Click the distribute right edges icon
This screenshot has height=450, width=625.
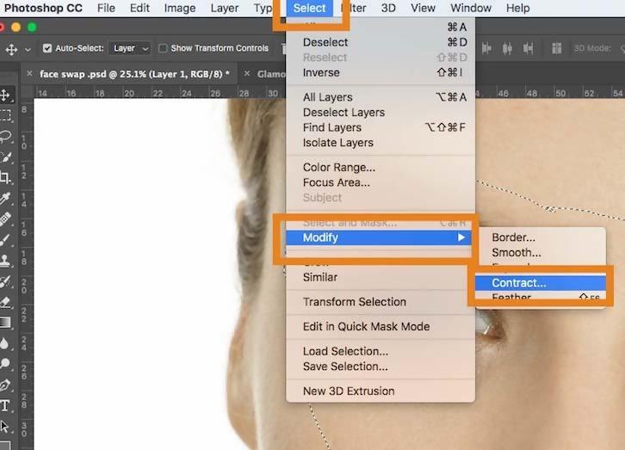[x=528, y=48]
